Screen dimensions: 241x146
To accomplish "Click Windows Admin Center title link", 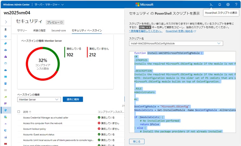I will pyautogui.click(x=16, y=5).
